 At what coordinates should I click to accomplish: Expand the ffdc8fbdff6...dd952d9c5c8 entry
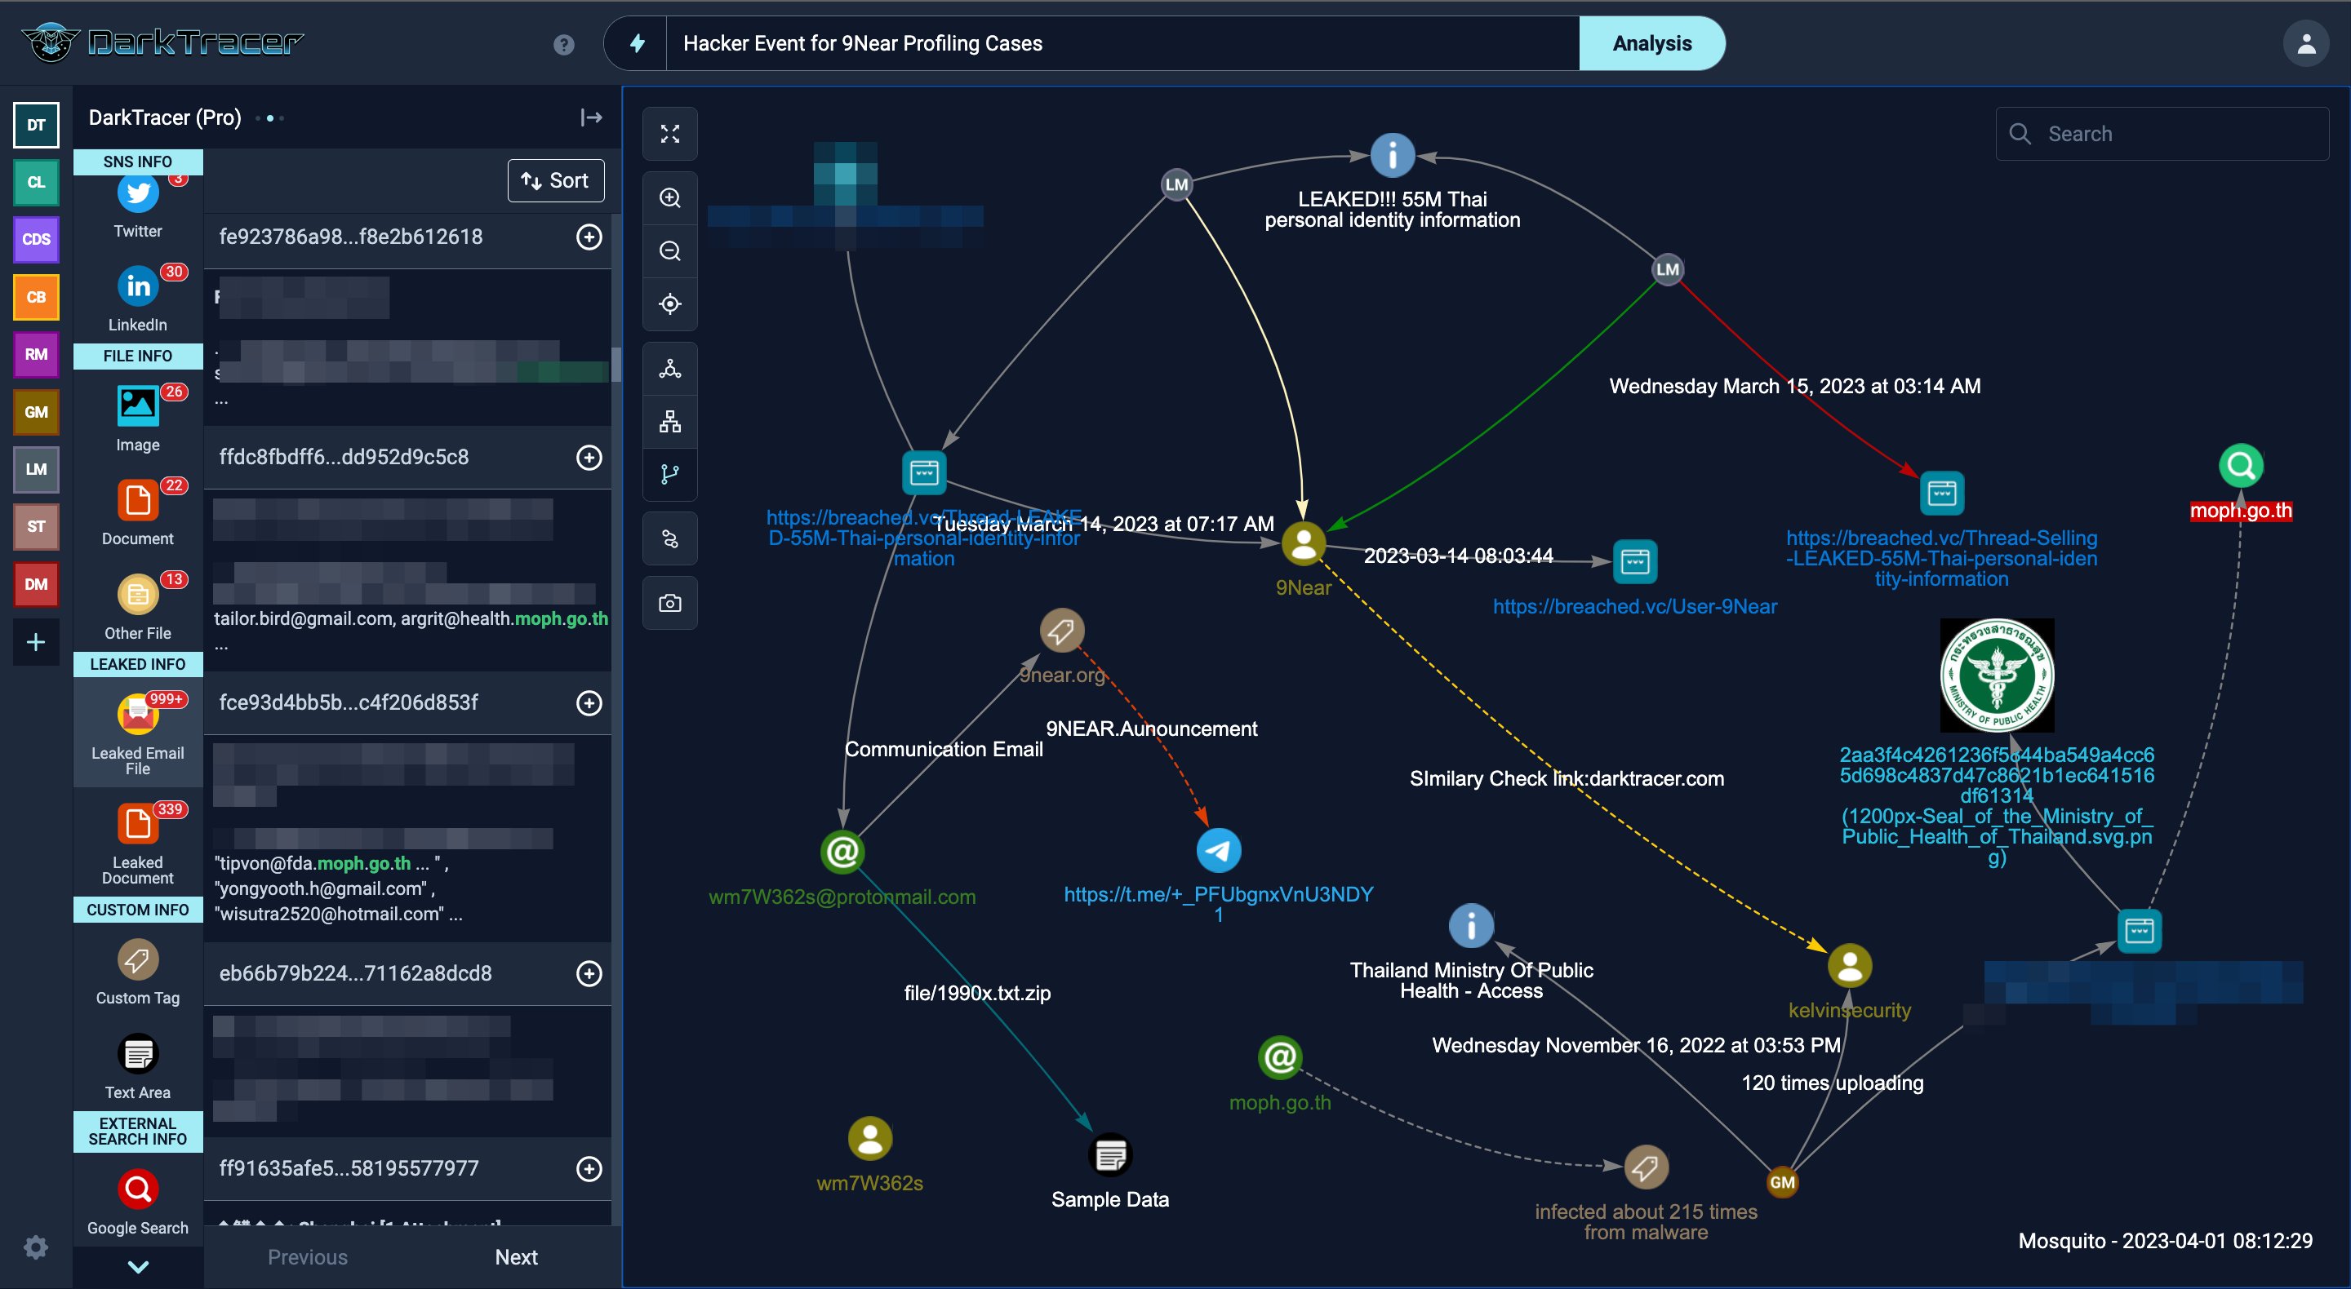coord(589,457)
